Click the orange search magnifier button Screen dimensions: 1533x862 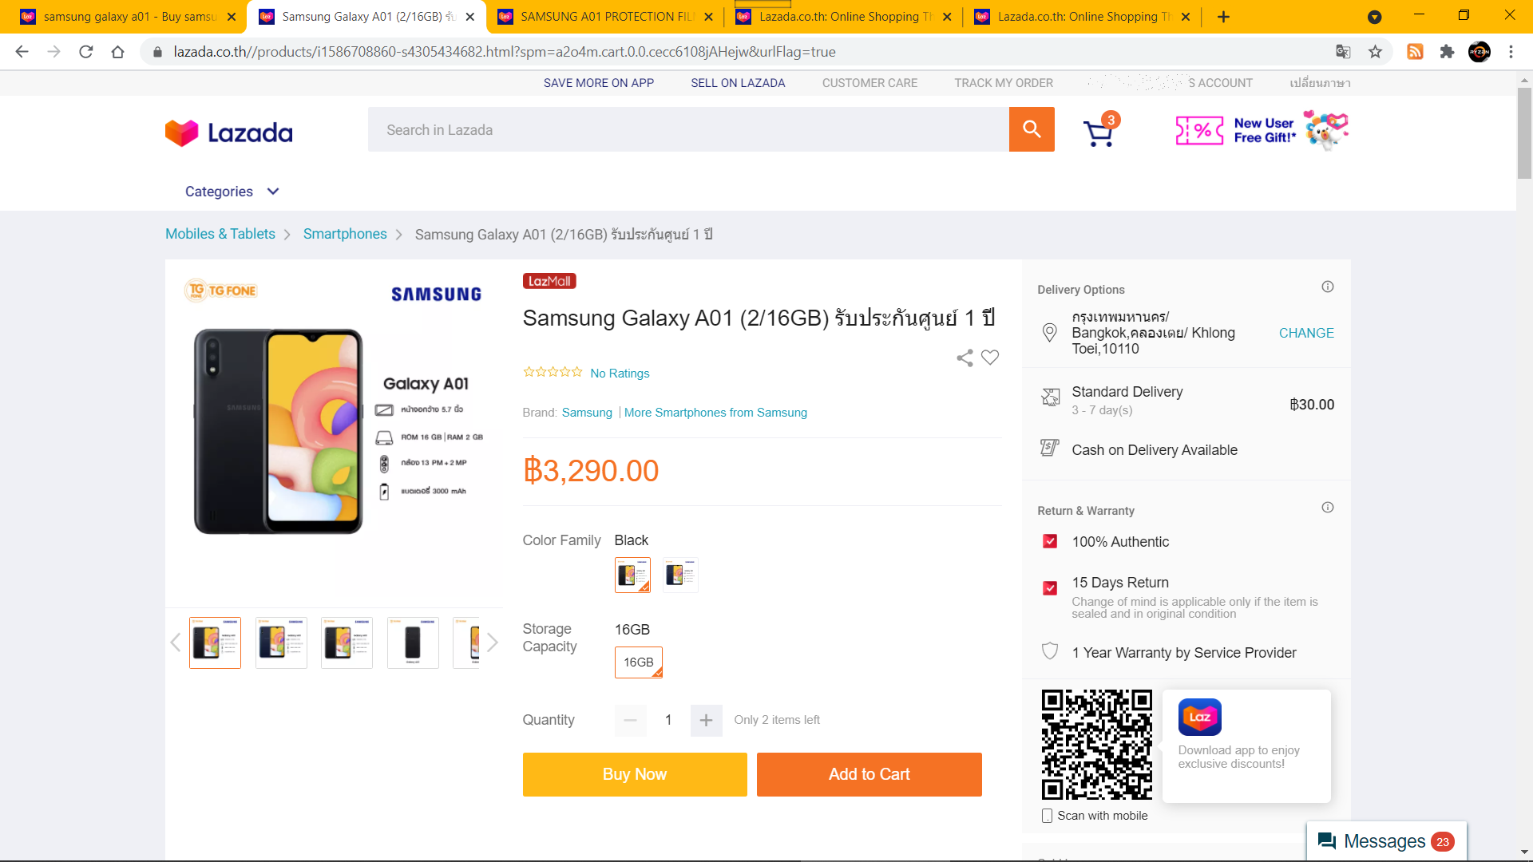coord(1032,129)
